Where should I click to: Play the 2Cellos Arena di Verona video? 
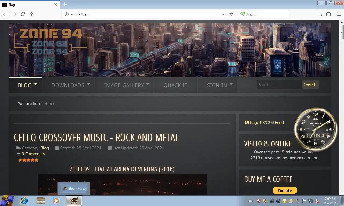(122, 185)
